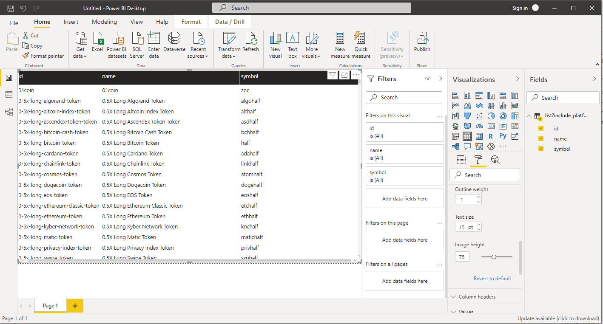Image resolution: width=603 pixels, height=324 pixels.
Task: Collapse the Visualizations pane
Action: click(518, 79)
